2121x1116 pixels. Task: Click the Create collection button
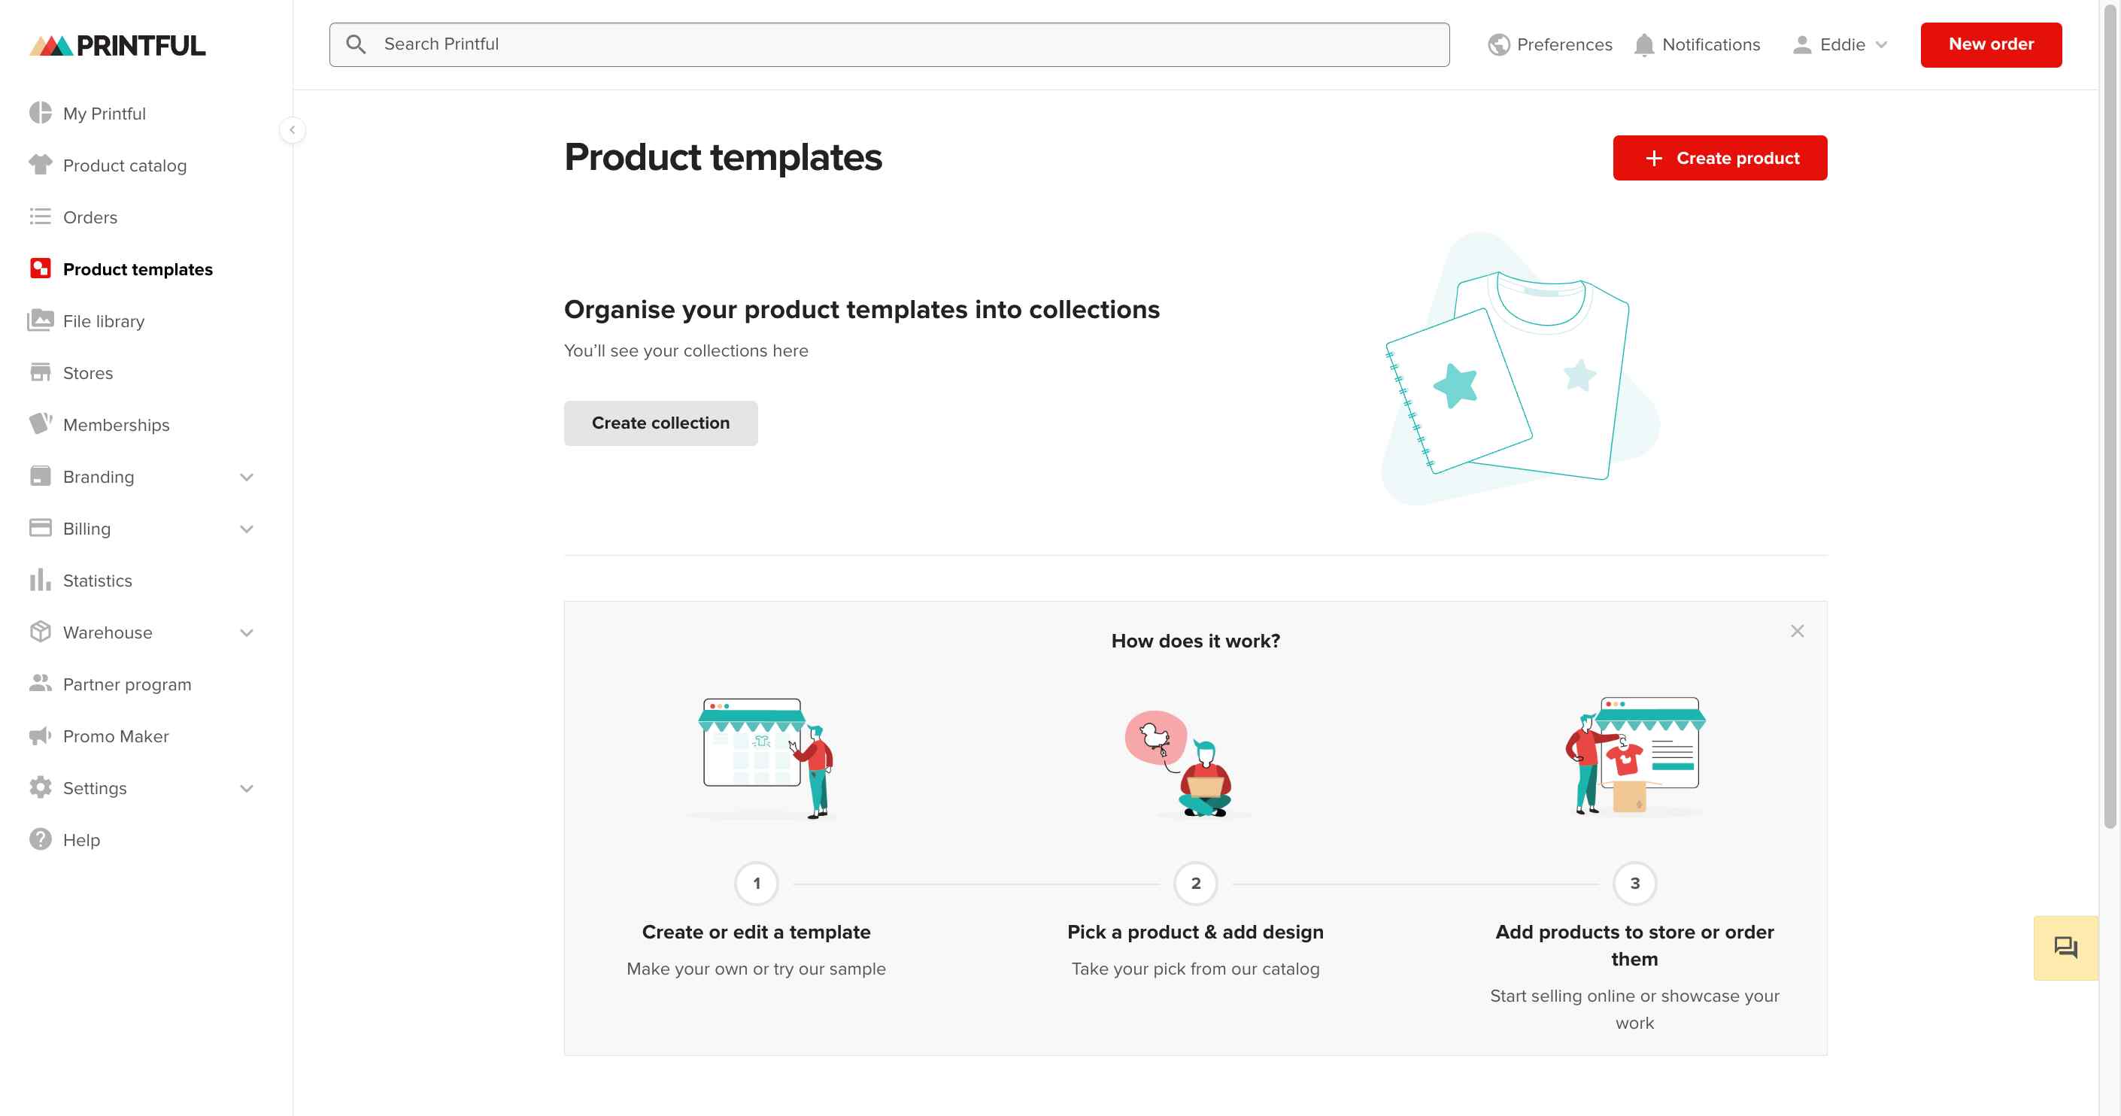click(x=660, y=423)
